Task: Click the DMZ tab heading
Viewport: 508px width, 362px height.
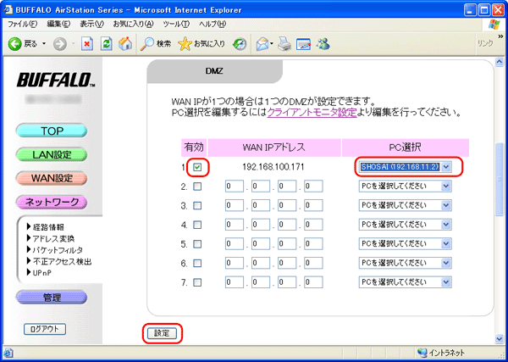Action: coord(214,71)
